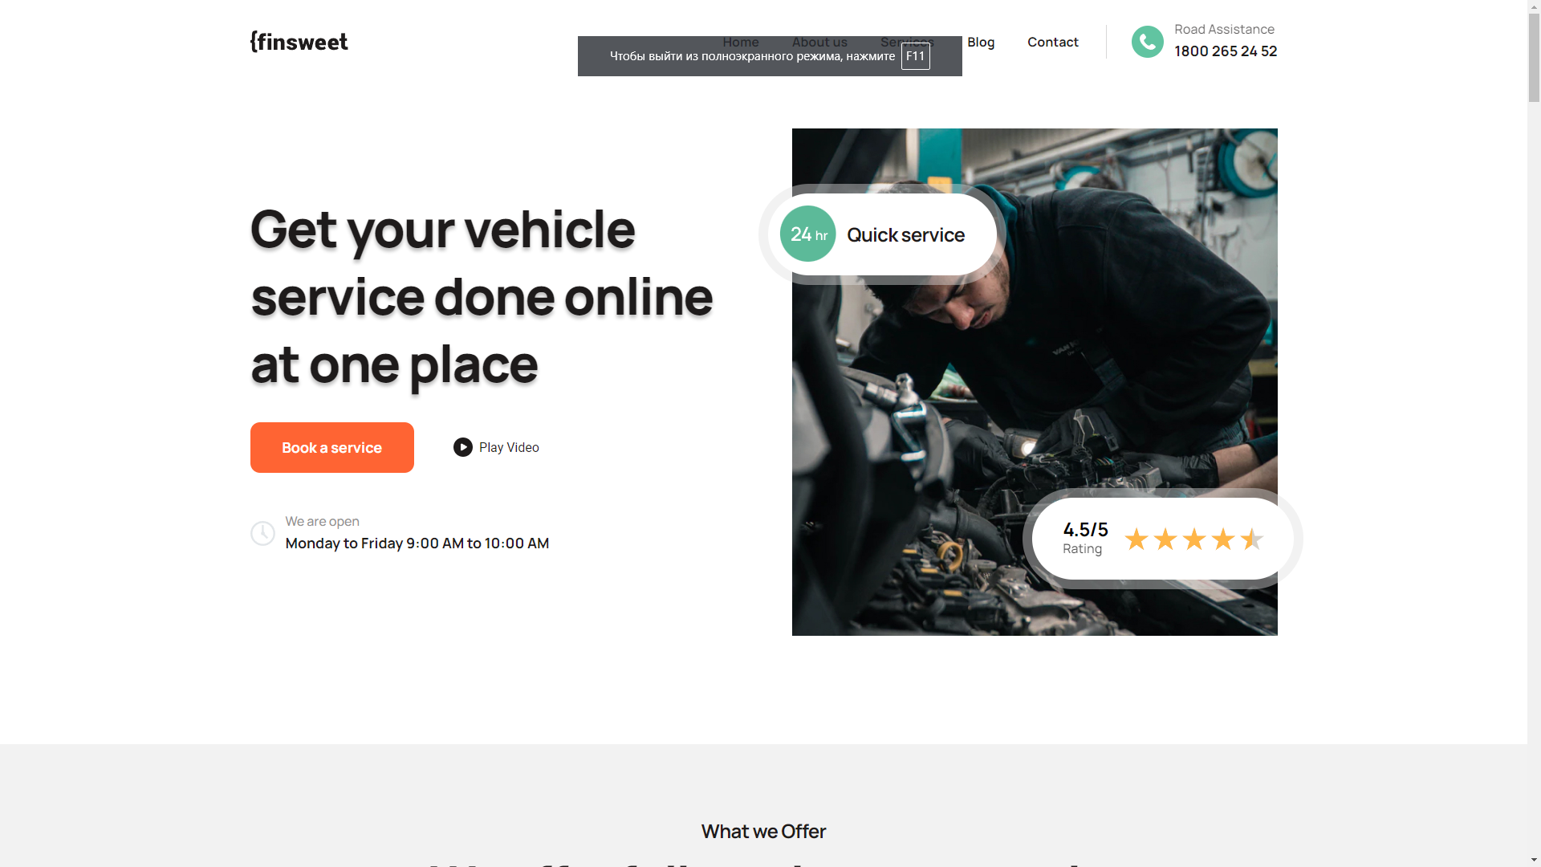The width and height of the screenshot is (1541, 867).
Task: Click the 4.5/5 Rating label
Action: [x=1085, y=538]
